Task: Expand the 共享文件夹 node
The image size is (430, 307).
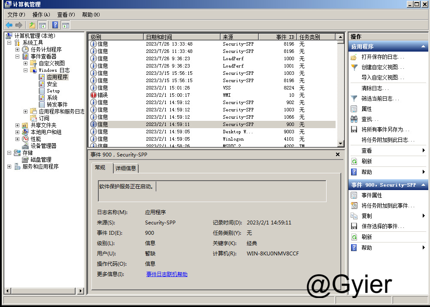Action: [17, 125]
